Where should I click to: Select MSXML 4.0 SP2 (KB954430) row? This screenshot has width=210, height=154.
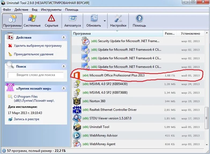point(138,84)
